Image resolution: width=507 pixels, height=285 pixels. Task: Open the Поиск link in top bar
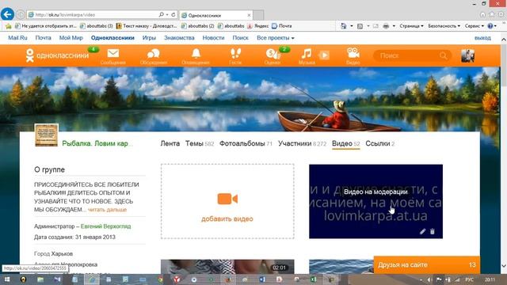tap(240, 38)
